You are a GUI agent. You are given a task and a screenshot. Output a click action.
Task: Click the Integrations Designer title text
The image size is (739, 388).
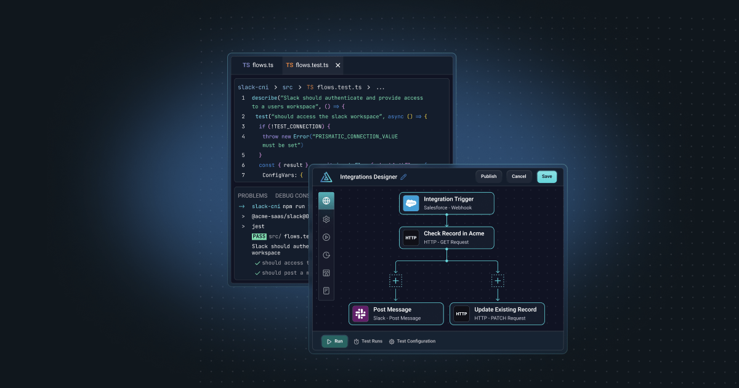369,177
